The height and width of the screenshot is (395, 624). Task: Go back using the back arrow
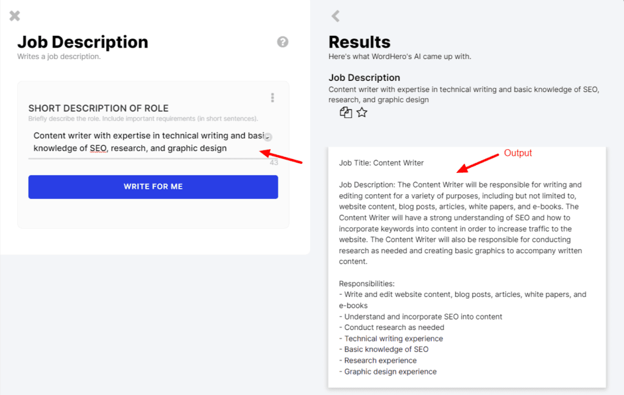pos(335,16)
